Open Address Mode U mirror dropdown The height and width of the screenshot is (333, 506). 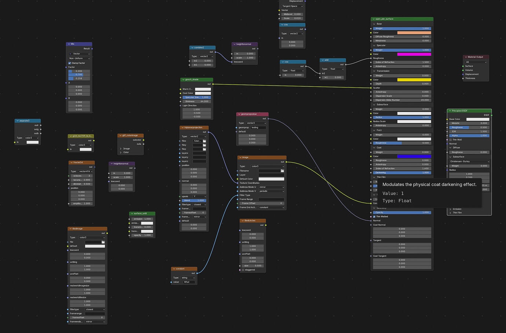tap(271, 187)
